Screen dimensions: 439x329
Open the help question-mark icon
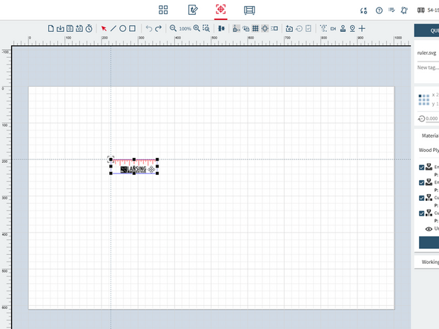pyautogui.click(x=379, y=10)
